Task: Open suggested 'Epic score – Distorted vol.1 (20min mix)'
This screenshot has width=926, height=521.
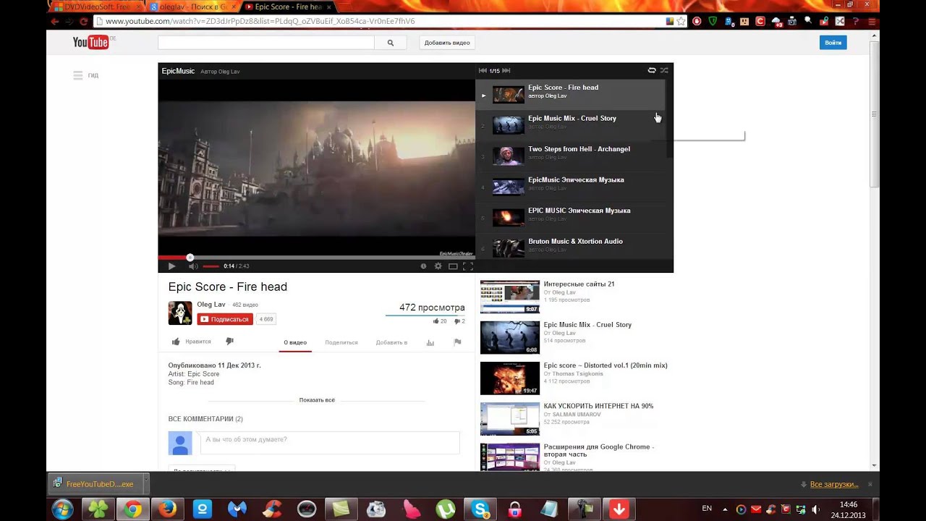Action: (x=606, y=365)
